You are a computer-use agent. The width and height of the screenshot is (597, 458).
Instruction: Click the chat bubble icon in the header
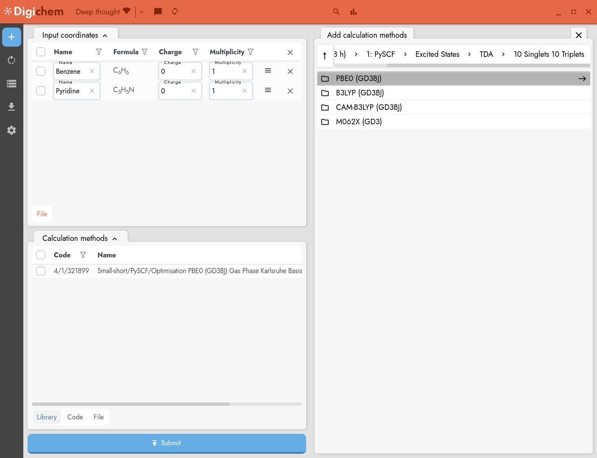pyautogui.click(x=158, y=11)
